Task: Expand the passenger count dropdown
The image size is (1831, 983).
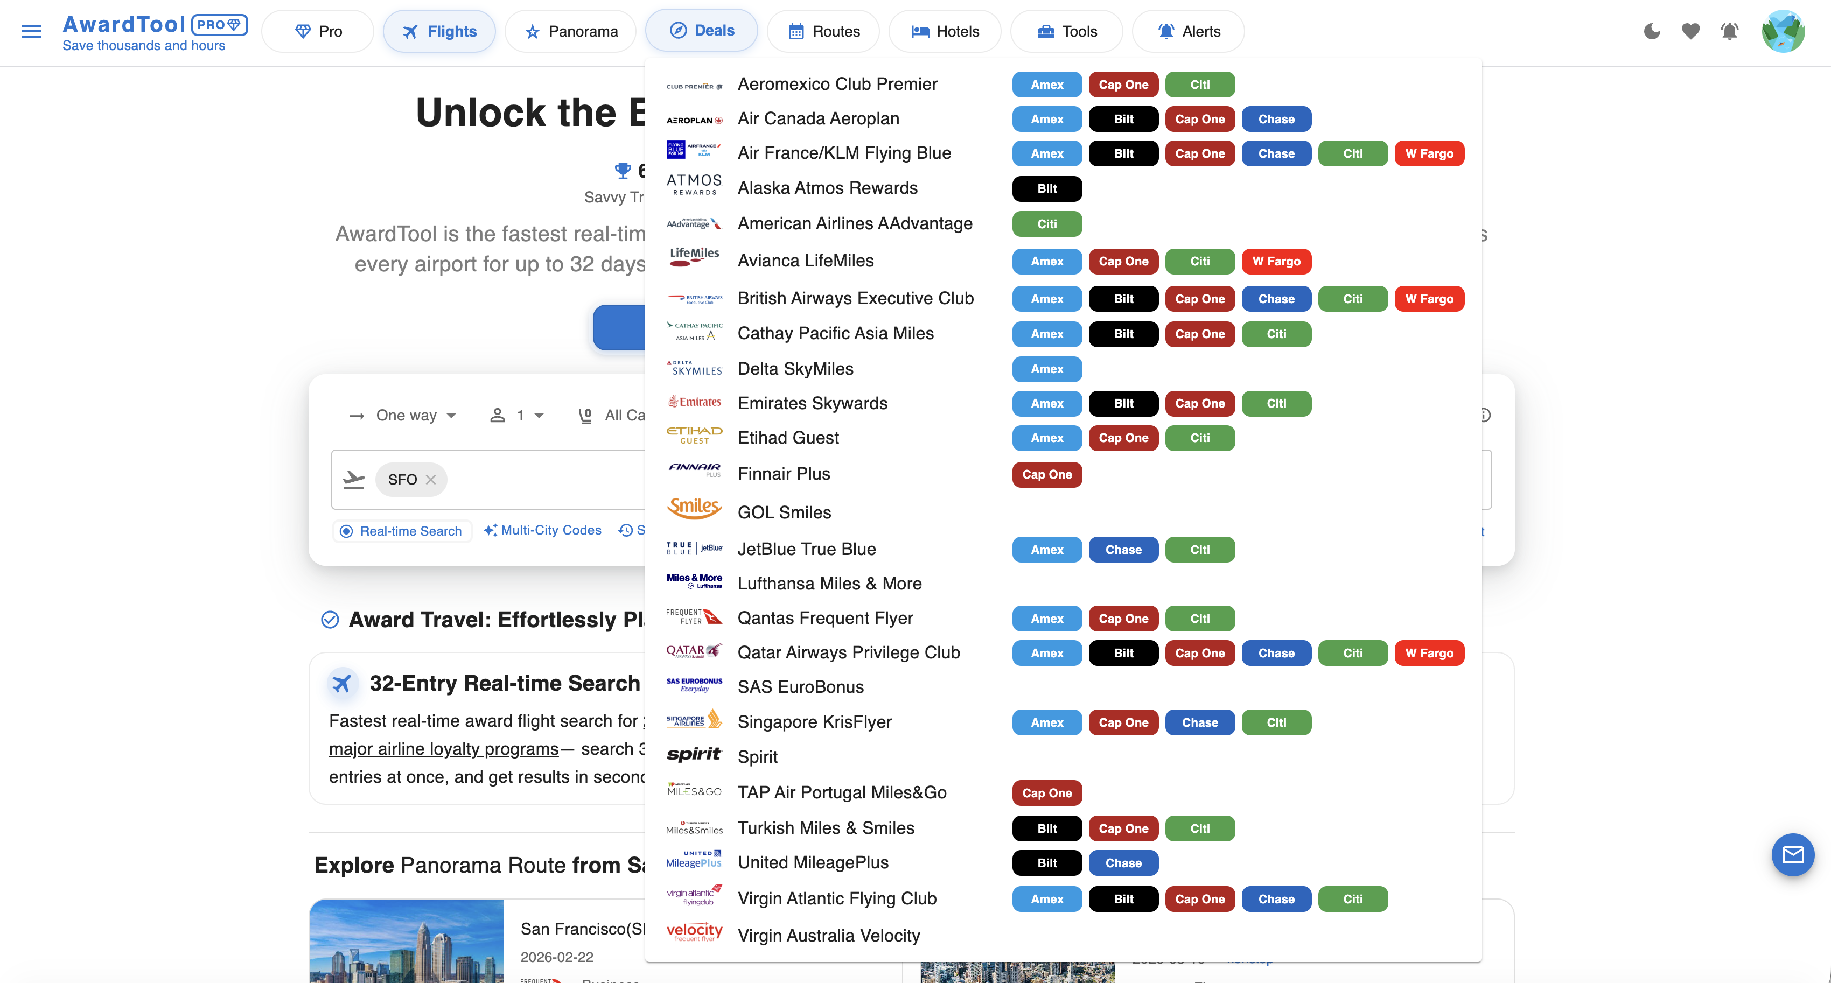Action: tap(518, 415)
